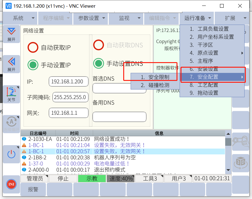Open the 扩展 dropdown menu
This screenshot has height=199, width=252.
[232, 18]
